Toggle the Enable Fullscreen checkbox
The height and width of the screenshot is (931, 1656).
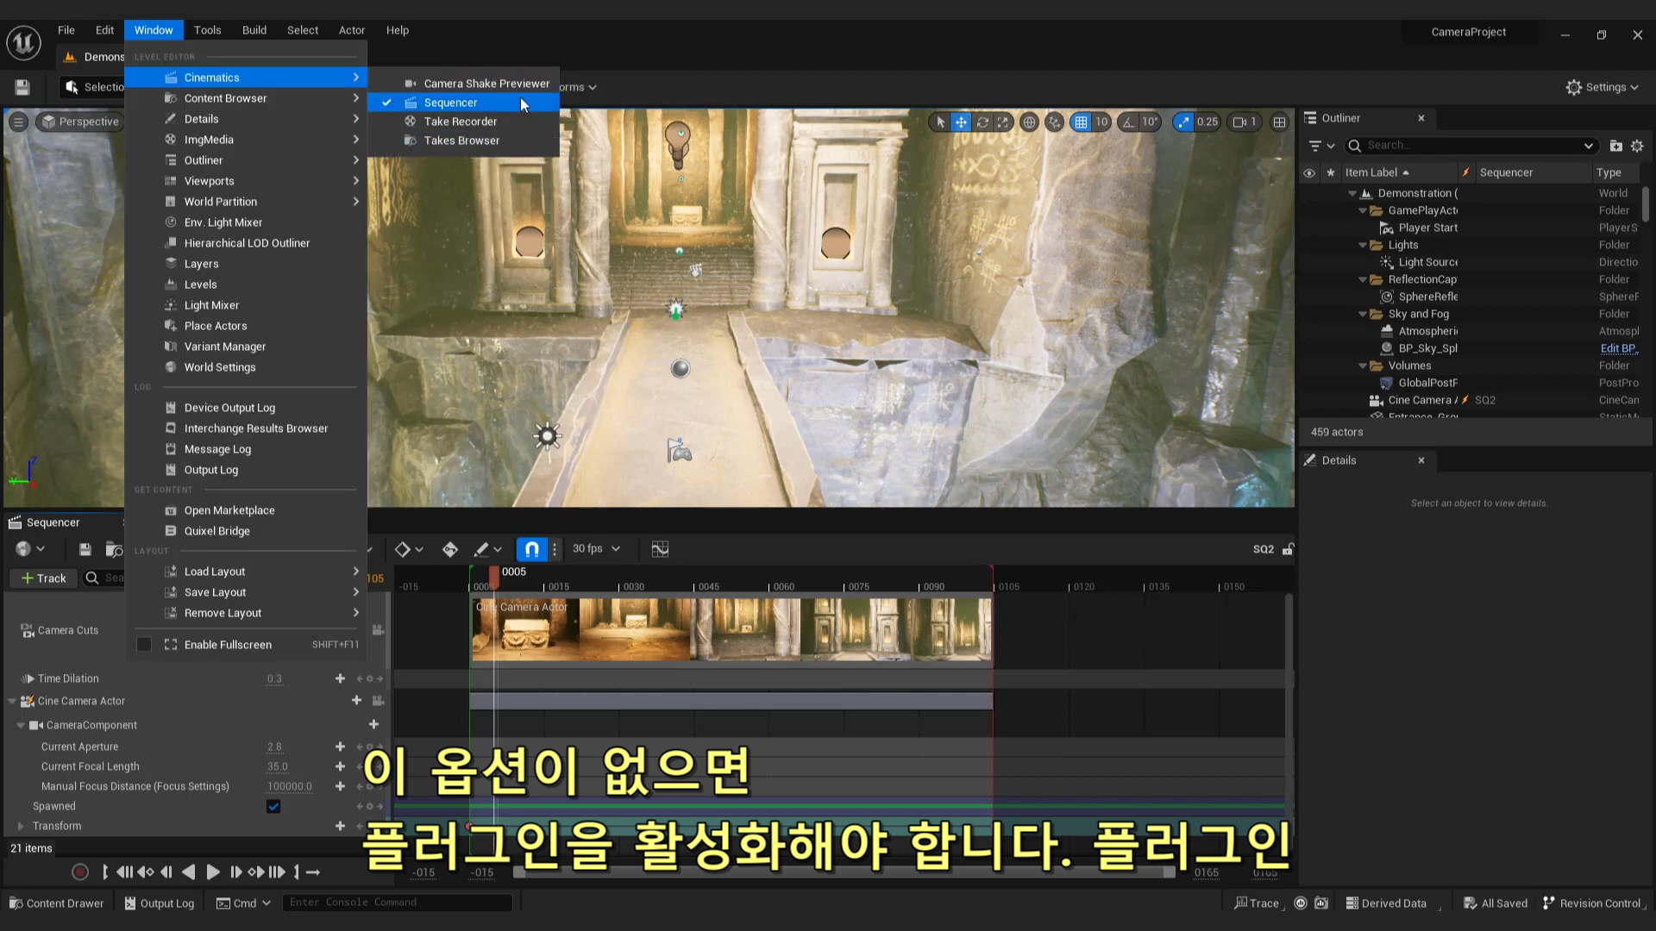pos(144,645)
